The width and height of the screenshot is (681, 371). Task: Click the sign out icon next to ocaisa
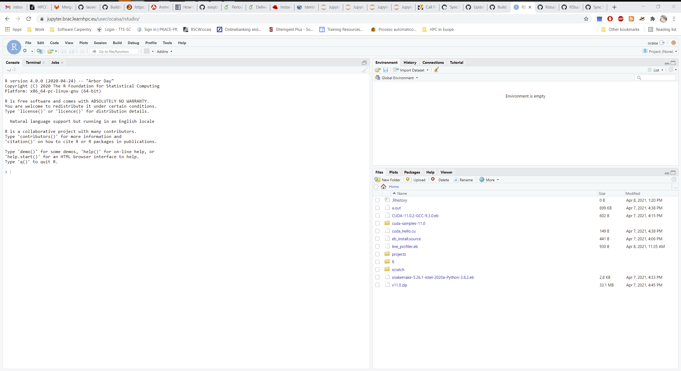click(662, 43)
